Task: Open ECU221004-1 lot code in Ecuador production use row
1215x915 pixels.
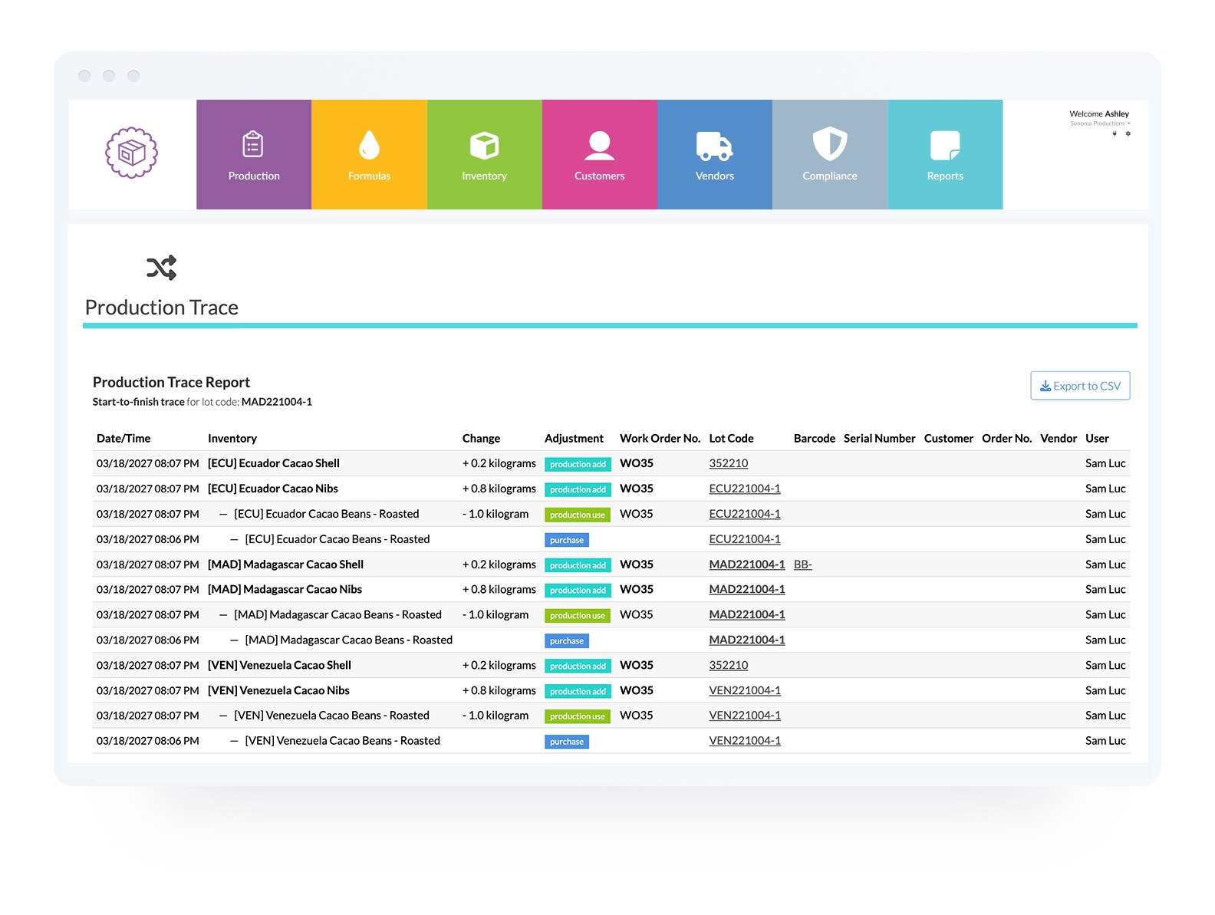Action: pos(745,514)
